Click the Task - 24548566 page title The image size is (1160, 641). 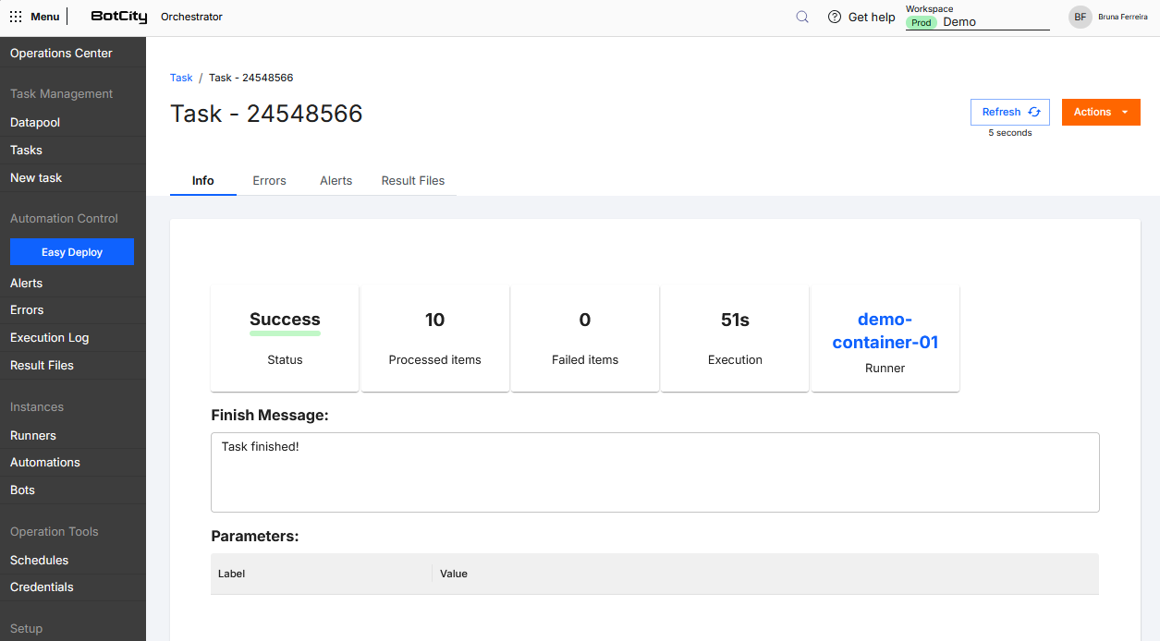pos(266,114)
